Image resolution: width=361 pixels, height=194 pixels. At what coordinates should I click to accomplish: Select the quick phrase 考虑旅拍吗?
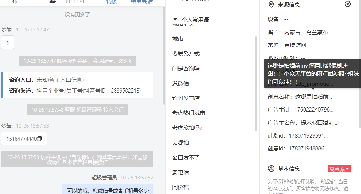tap(187, 128)
